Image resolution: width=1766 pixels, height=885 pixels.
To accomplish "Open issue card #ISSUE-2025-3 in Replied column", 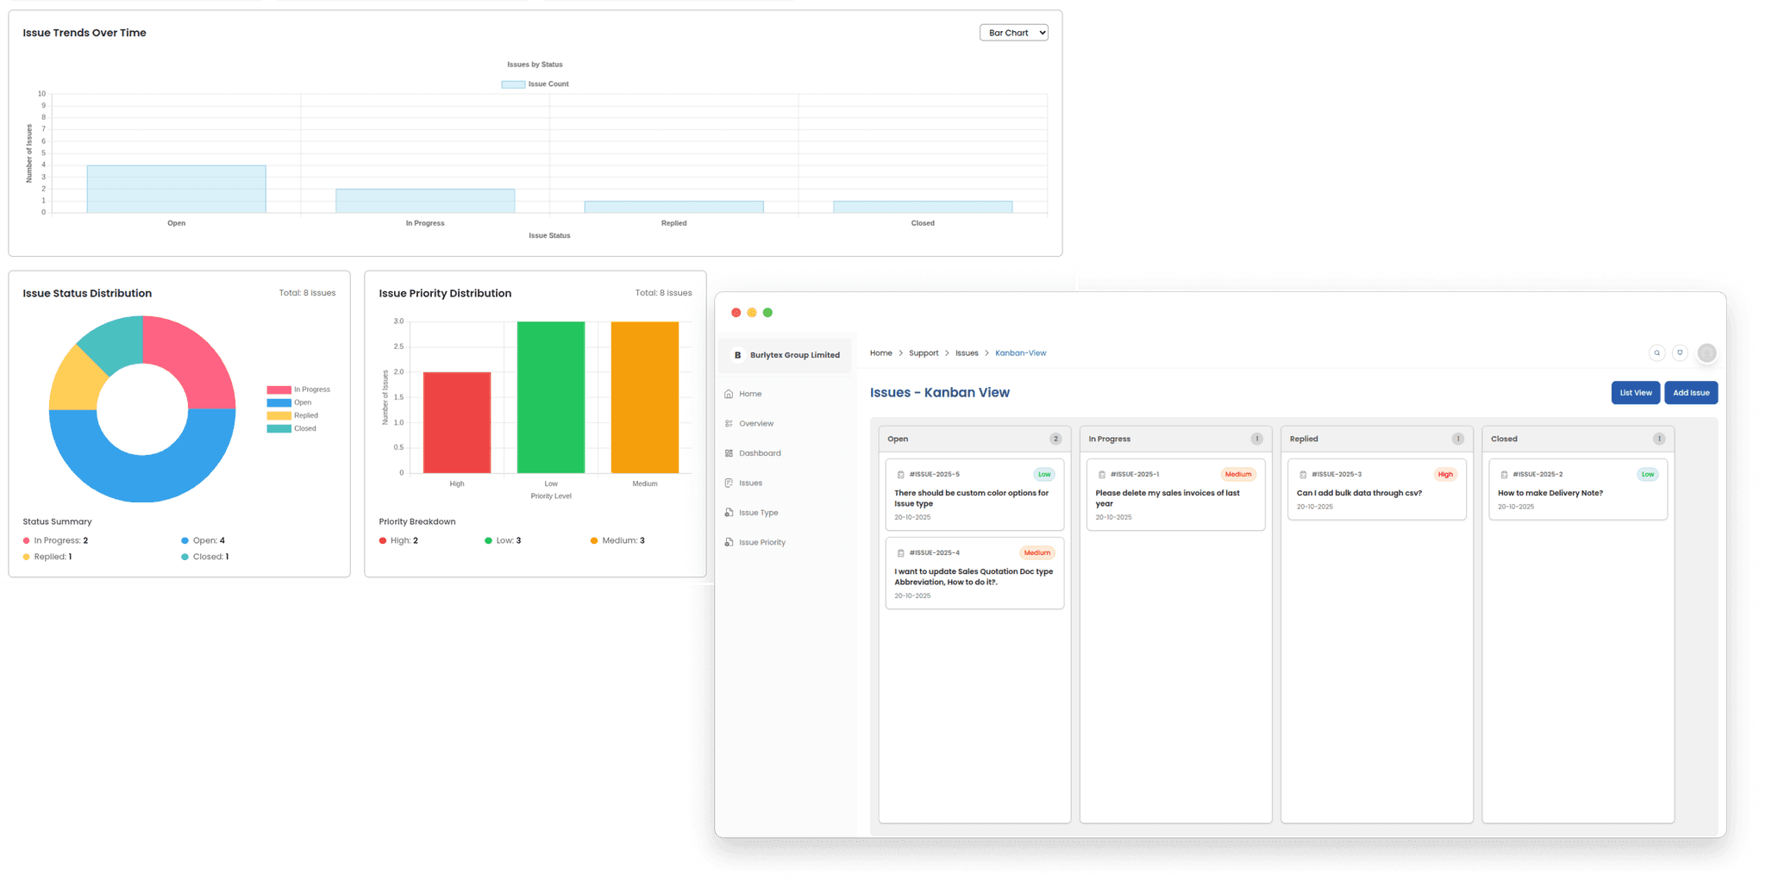I will (x=1376, y=489).
